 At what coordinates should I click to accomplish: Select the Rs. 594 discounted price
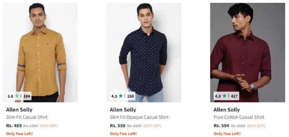coord(221,126)
